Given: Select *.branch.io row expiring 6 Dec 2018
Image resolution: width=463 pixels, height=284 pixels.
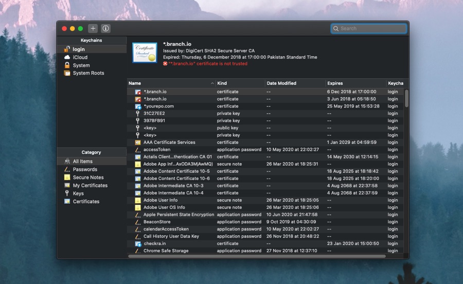Looking at the screenshot, I should click(x=265, y=92).
